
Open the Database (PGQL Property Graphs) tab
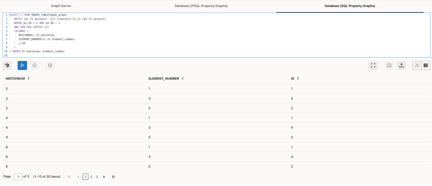201,6
